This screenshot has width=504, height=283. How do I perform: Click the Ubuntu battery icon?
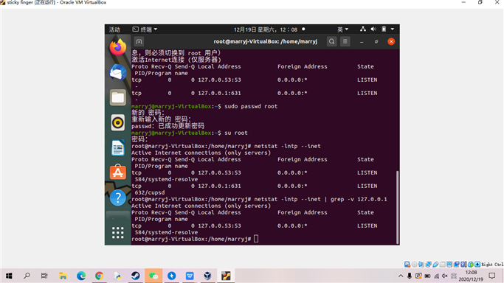[x=384, y=29]
